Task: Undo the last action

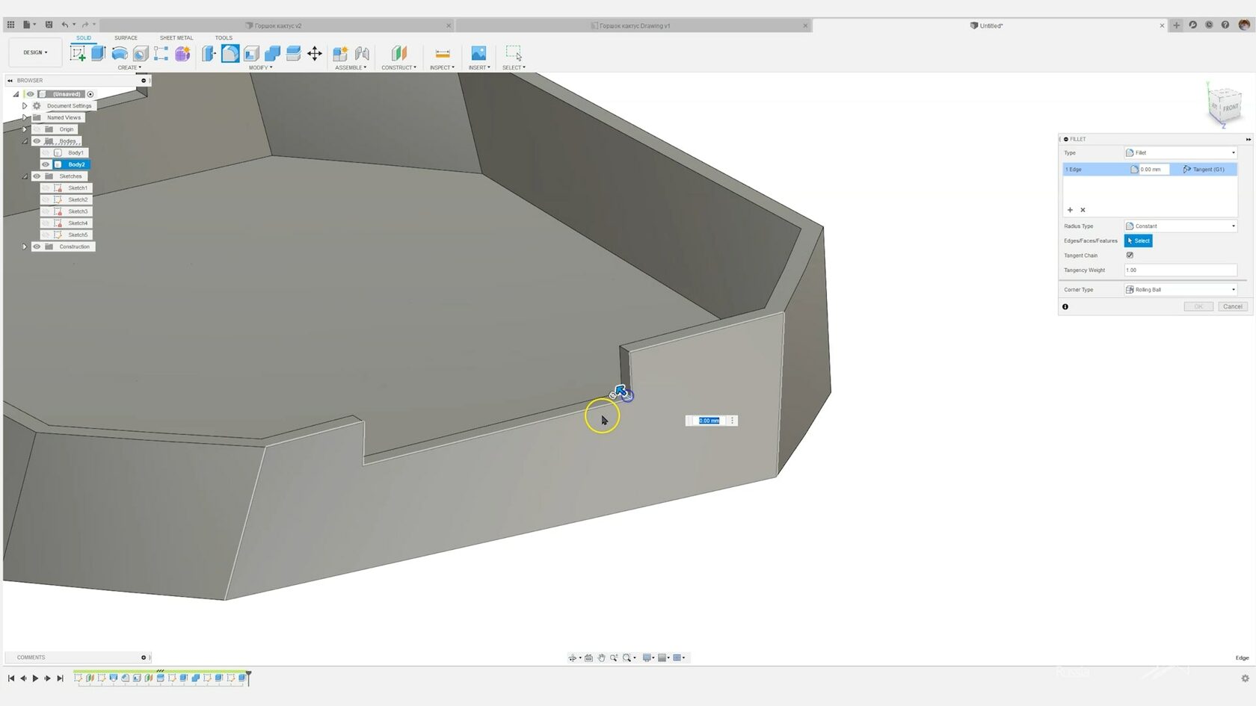Action: point(65,25)
